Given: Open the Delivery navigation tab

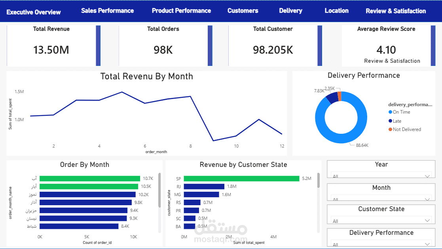Looking at the screenshot, I should pos(290,11).
